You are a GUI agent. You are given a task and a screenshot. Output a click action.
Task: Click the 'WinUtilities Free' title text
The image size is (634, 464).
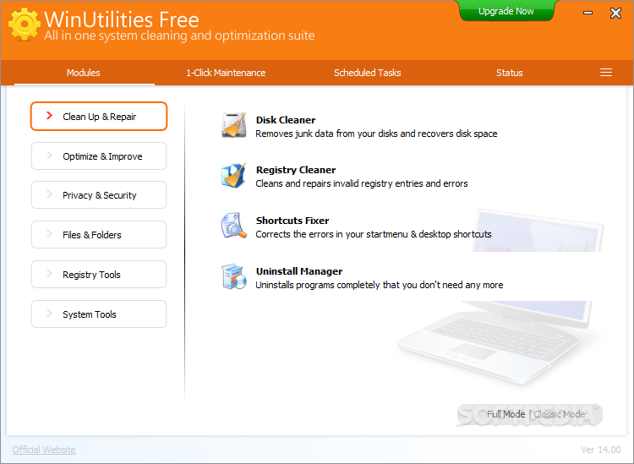(x=122, y=19)
